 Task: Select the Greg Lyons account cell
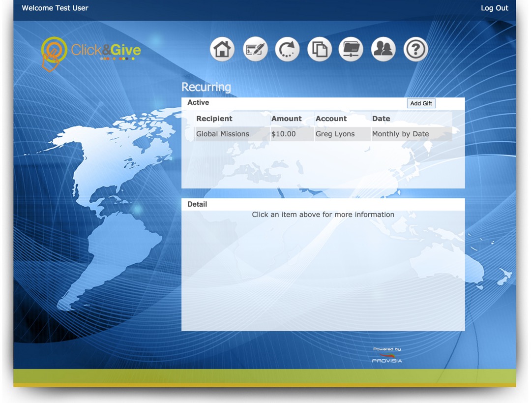[335, 134]
